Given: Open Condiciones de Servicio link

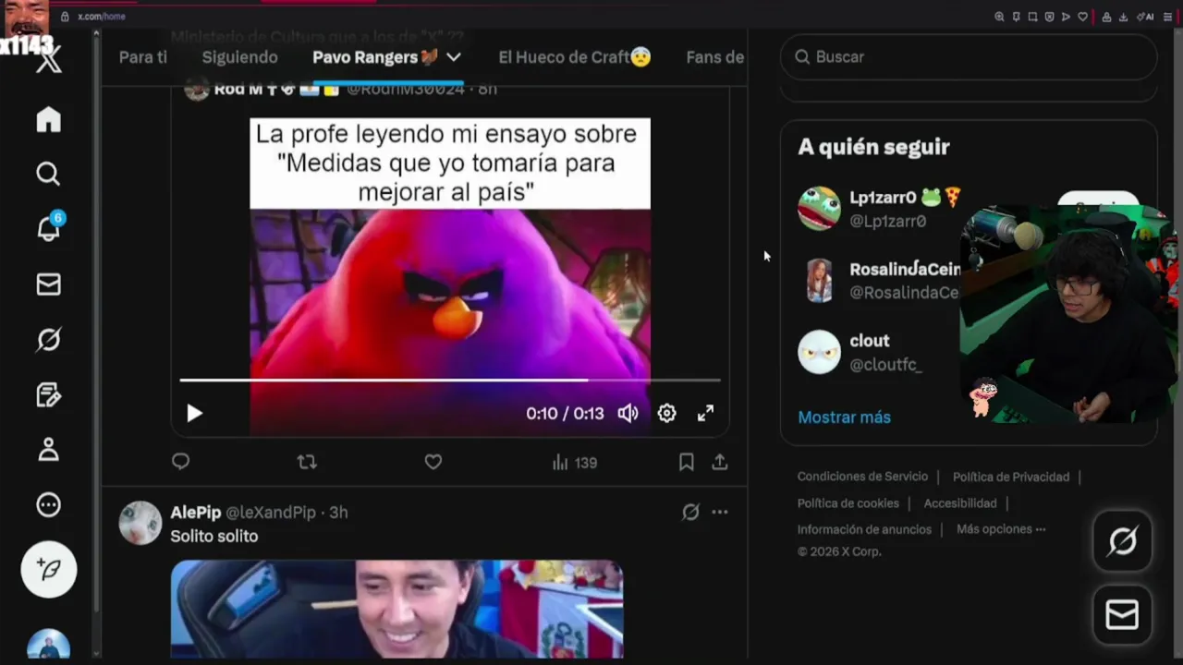Looking at the screenshot, I should (x=862, y=477).
